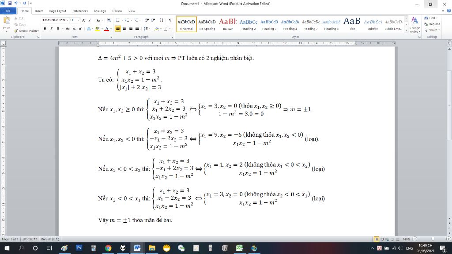
Task: Switch to Full Screen Reading view
Action: (382, 239)
